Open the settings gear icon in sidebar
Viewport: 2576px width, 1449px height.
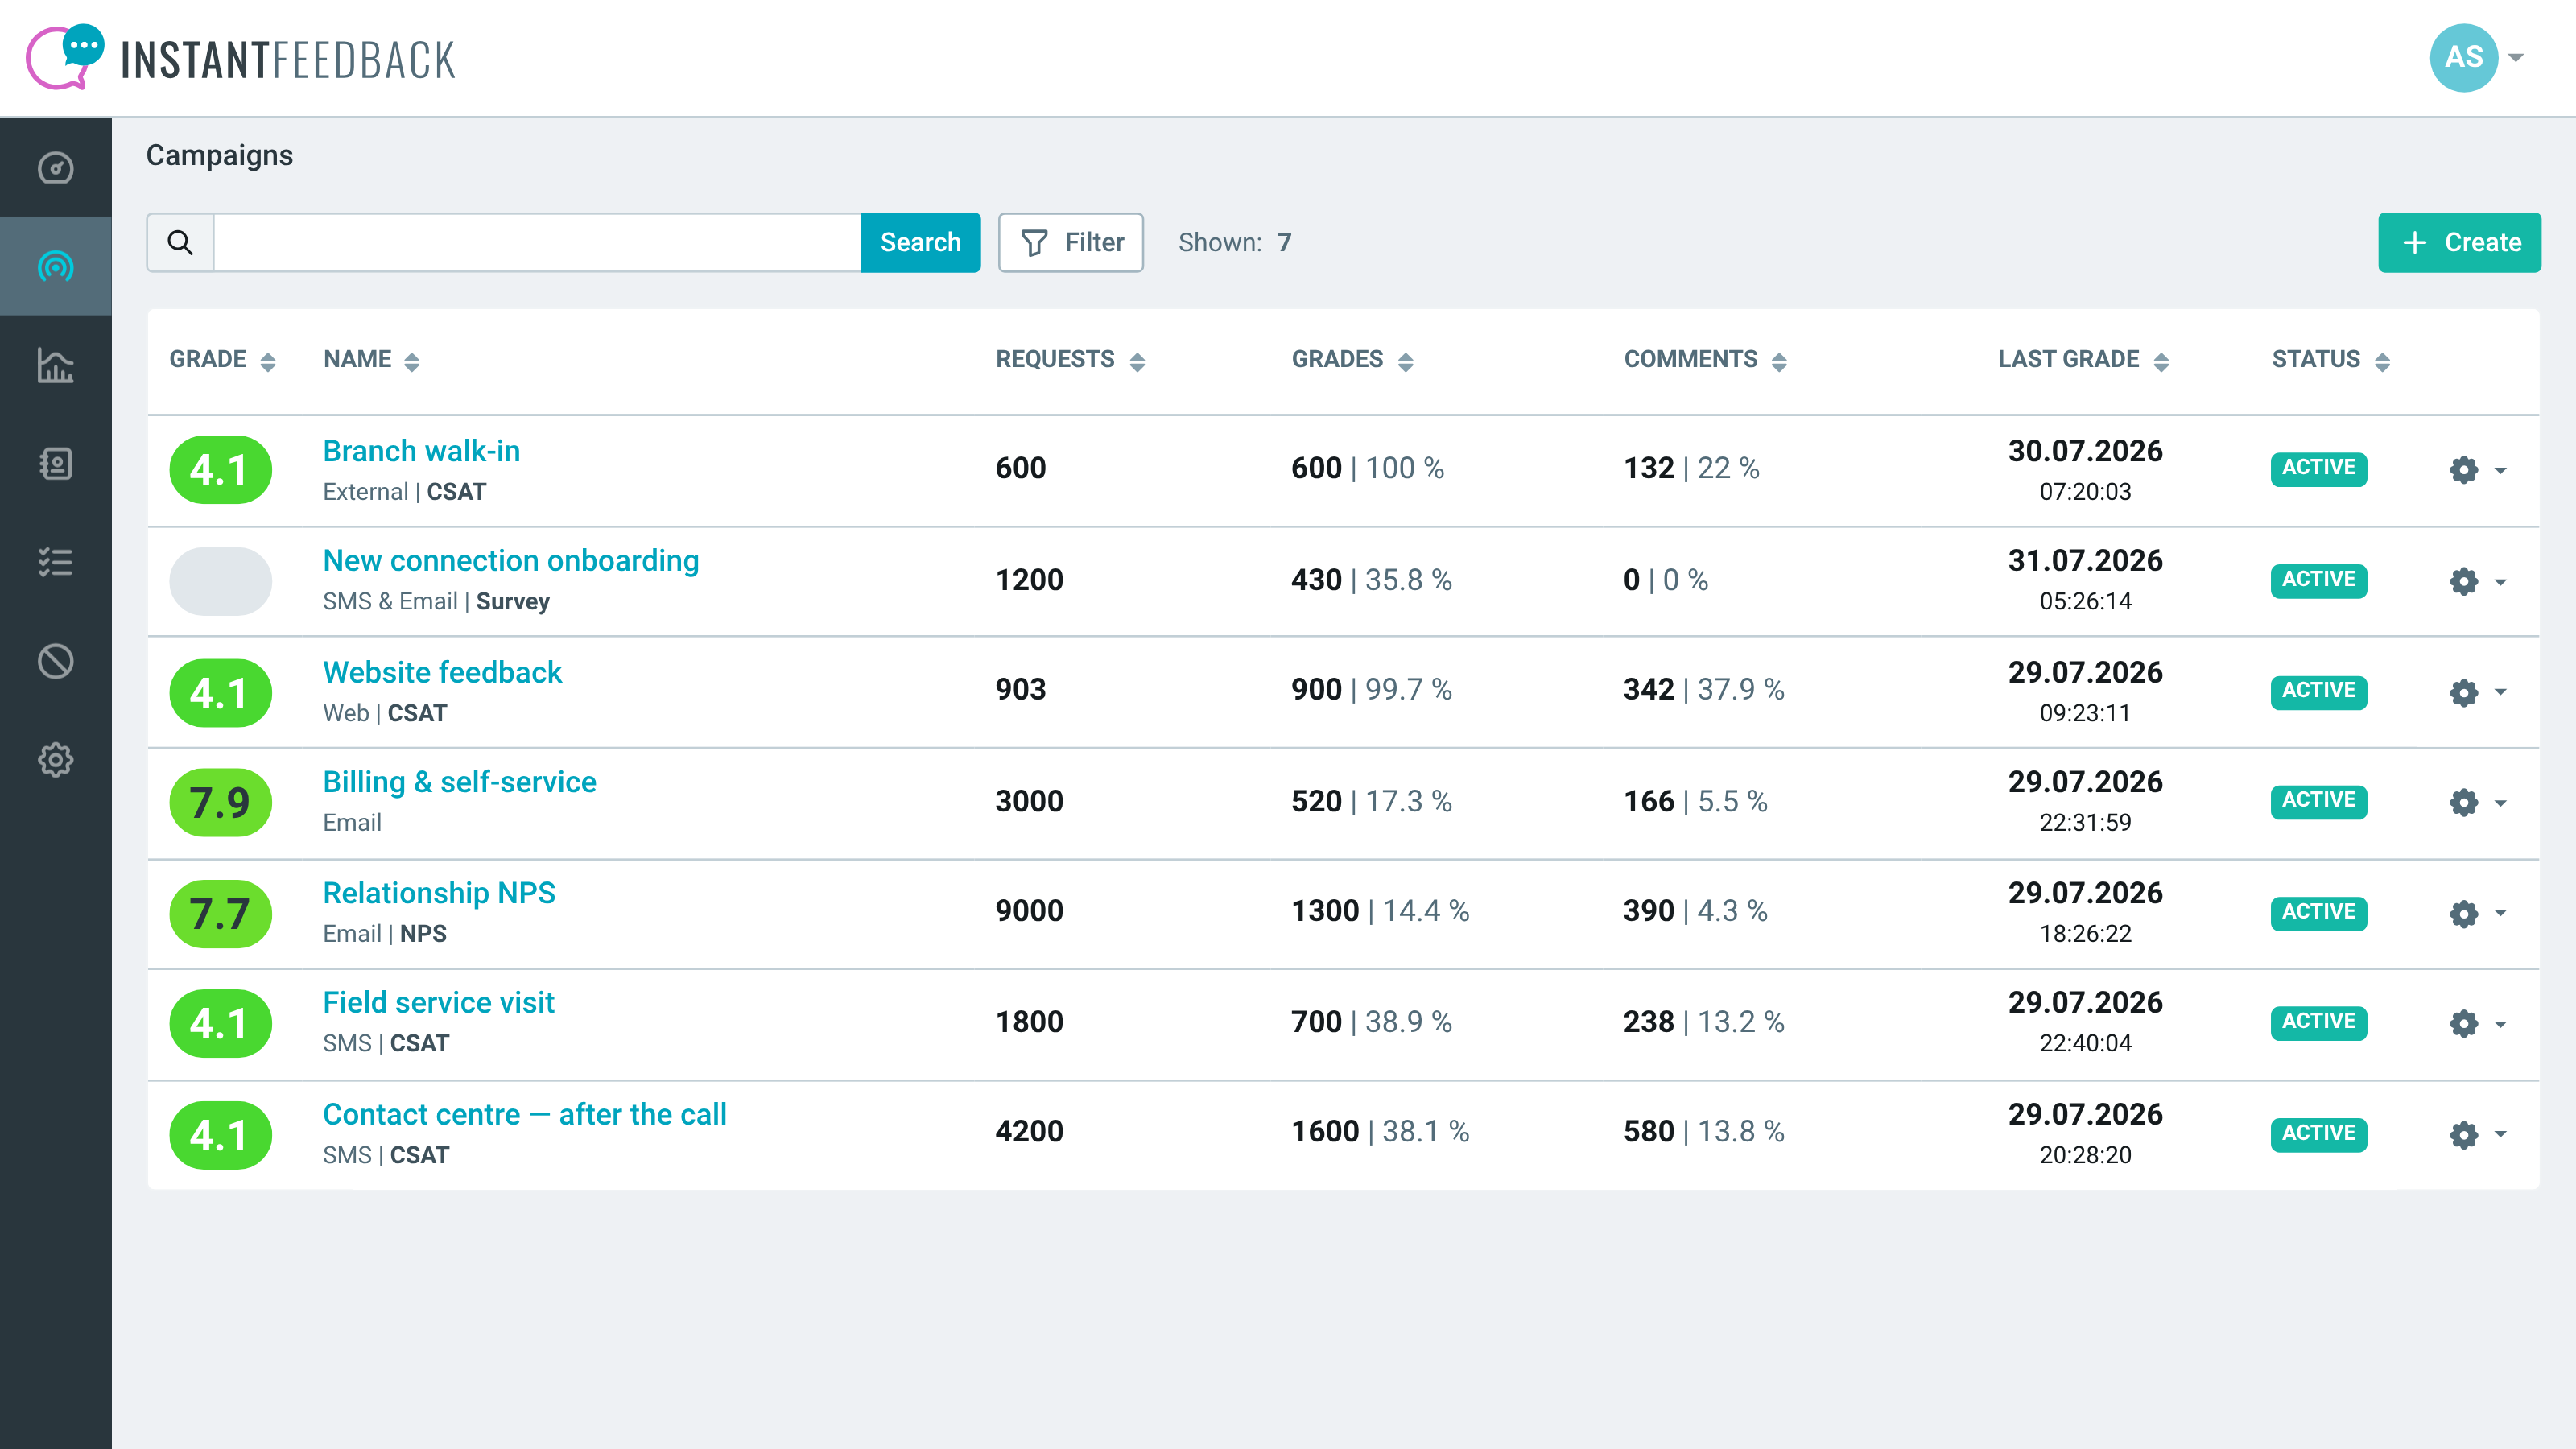coord(56,760)
